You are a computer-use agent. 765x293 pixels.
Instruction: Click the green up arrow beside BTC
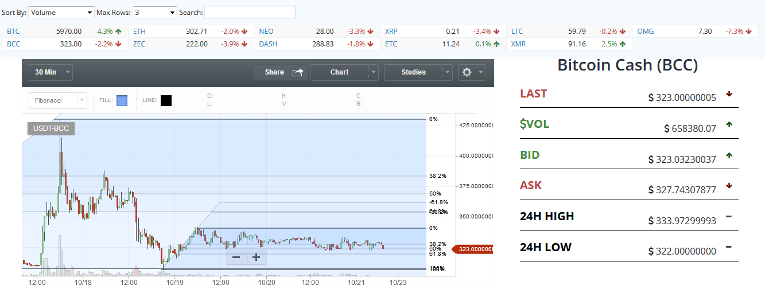coord(118,32)
